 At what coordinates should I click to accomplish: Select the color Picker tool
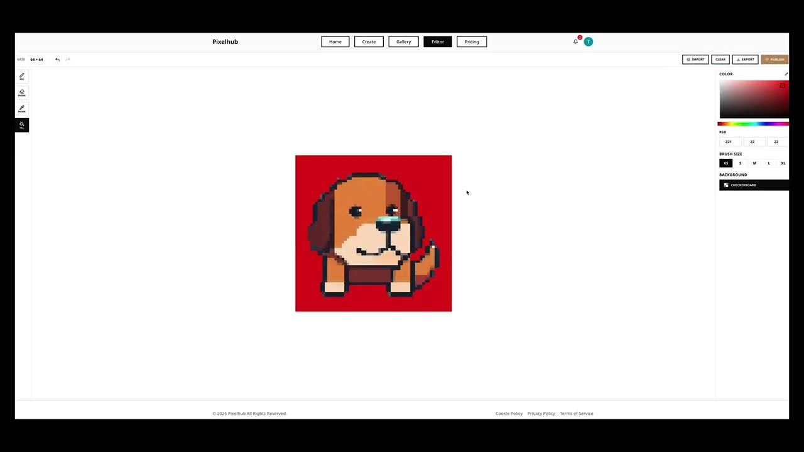pos(21,109)
